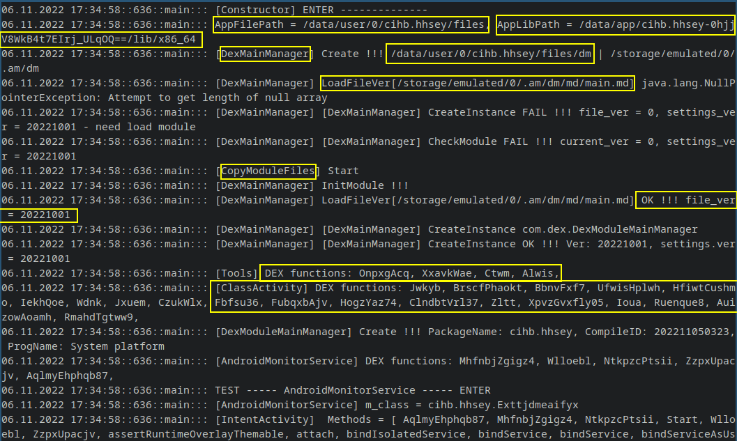This screenshot has width=737, height=441.
Task: Click the boxed DexMainManager tag
Action: 265,54
